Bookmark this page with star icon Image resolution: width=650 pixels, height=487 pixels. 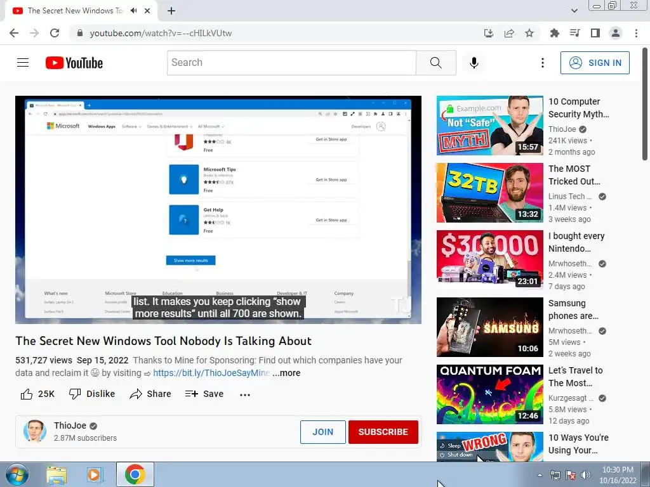point(529,33)
